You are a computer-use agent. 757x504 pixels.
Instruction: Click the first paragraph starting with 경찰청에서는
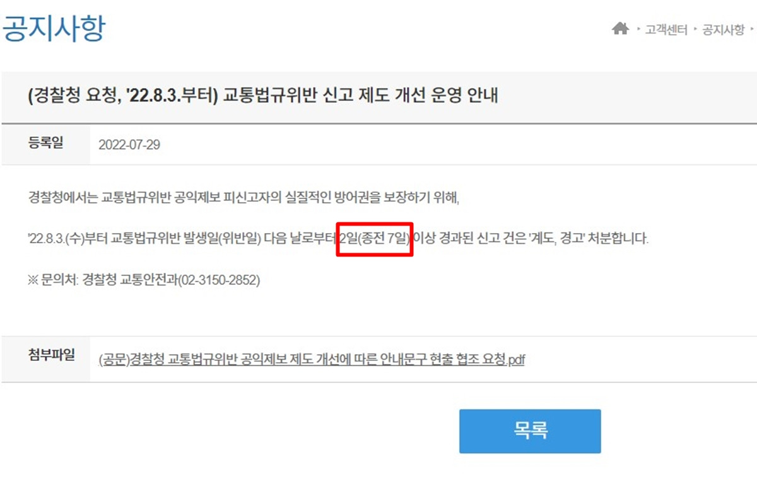coord(245,198)
